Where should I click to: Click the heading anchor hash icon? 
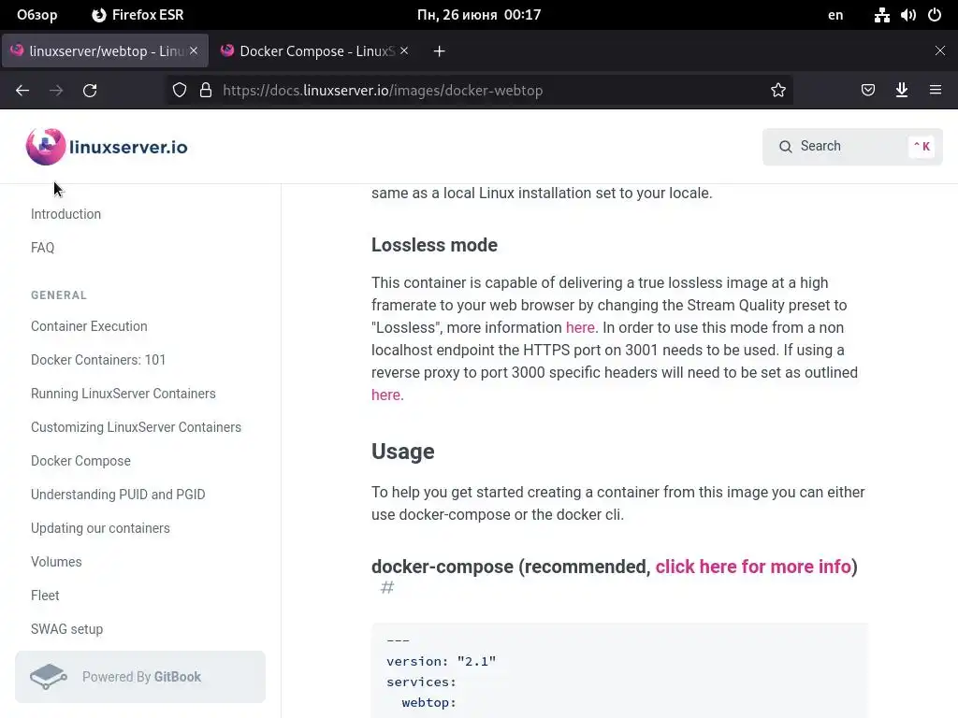tap(387, 588)
